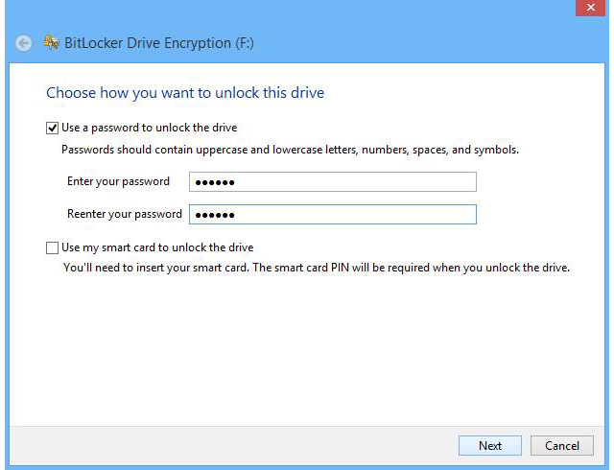Click the back arrow icon
Viewport: 614px width, 470px height.
tap(24, 43)
